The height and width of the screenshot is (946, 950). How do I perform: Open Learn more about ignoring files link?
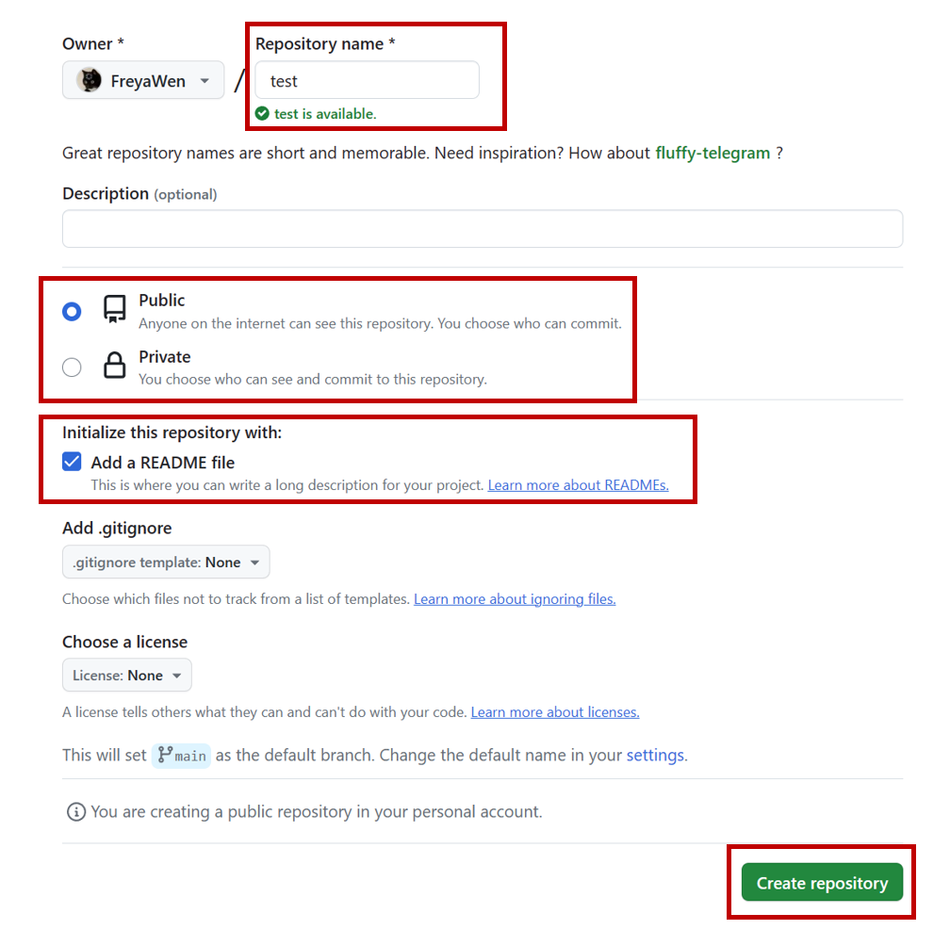point(515,599)
